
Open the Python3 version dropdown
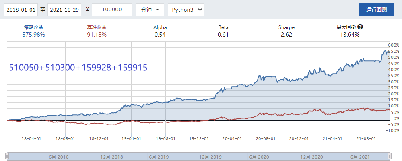186,10
